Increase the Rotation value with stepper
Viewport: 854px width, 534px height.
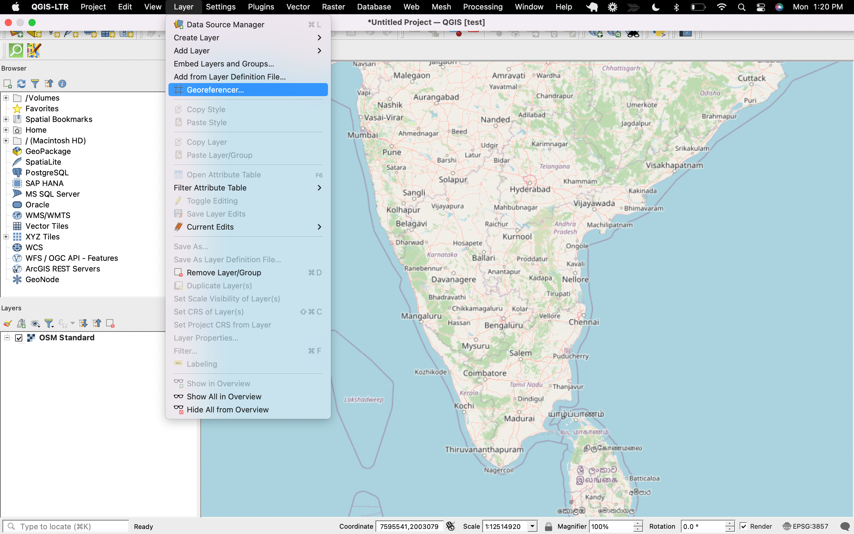pos(730,523)
